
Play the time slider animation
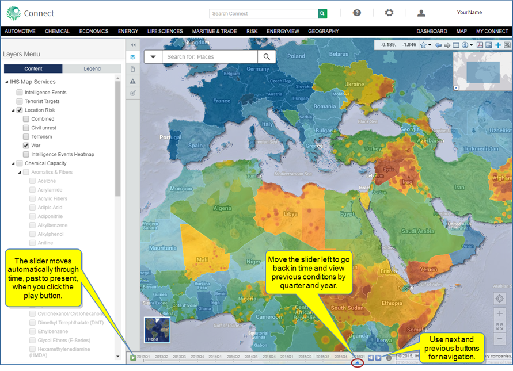click(133, 358)
